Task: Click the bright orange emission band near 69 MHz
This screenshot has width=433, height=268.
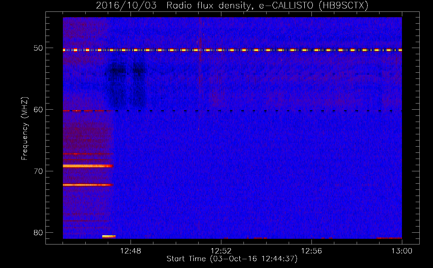Action: coord(88,166)
